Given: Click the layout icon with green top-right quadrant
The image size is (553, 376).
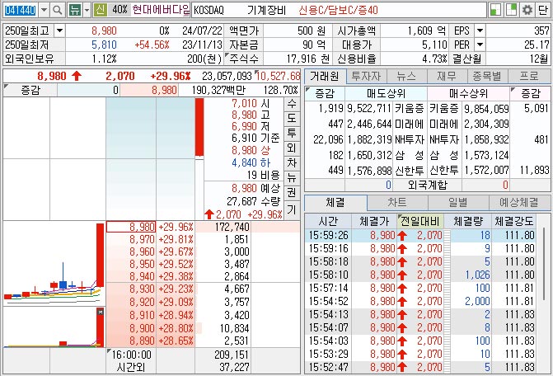Looking at the screenshot, I should [512, 10].
